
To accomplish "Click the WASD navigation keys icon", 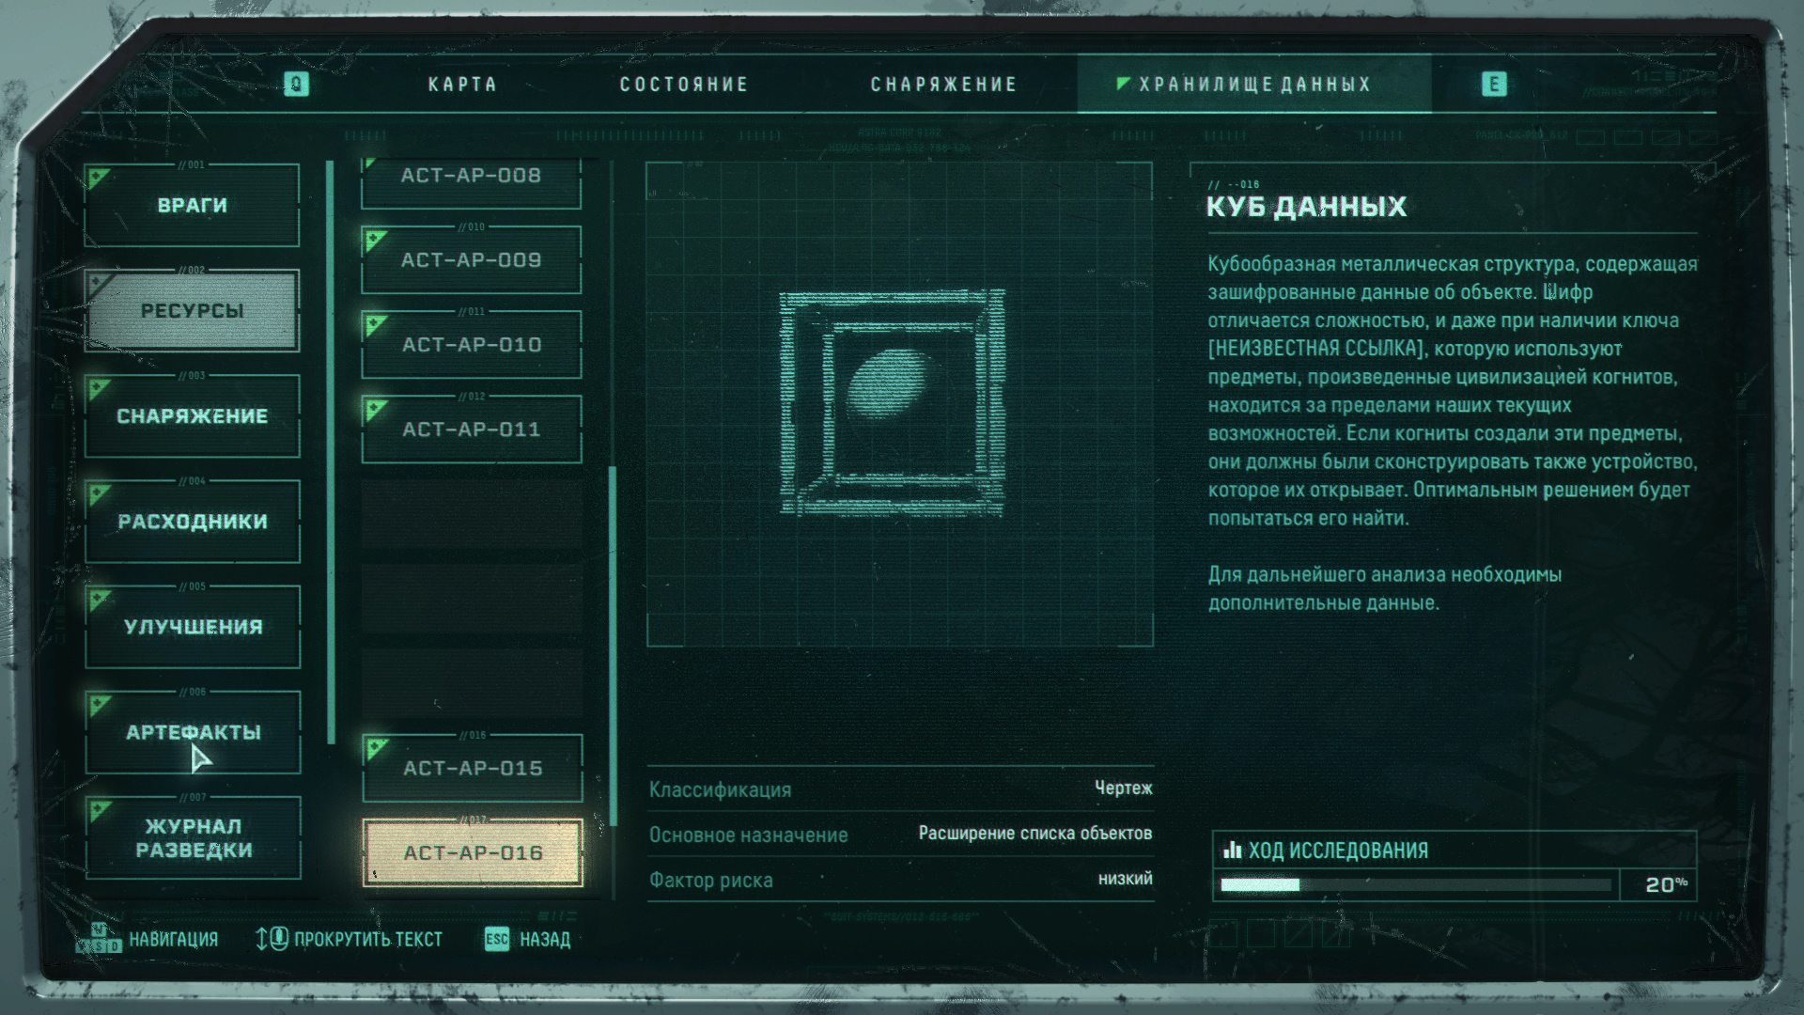I will (x=99, y=938).
